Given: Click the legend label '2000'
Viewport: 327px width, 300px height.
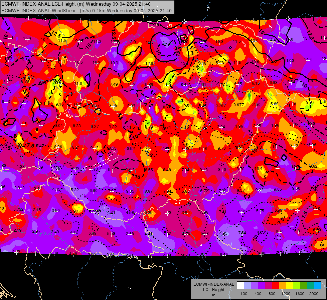Looking at the screenshot, I should (314, 294).
